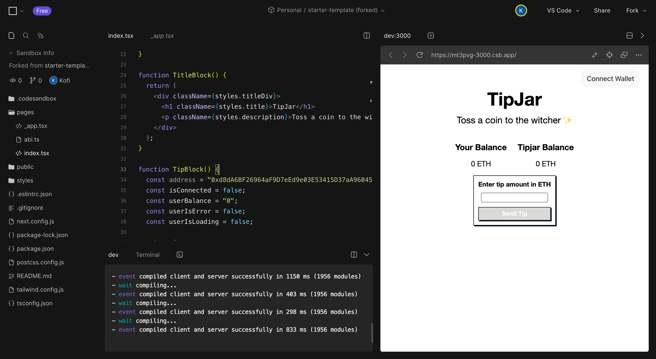Image resolution: width=656 pixels, height=359 pixels.
Task: Open the VS Code dropdown
Action: pos(563,10)
